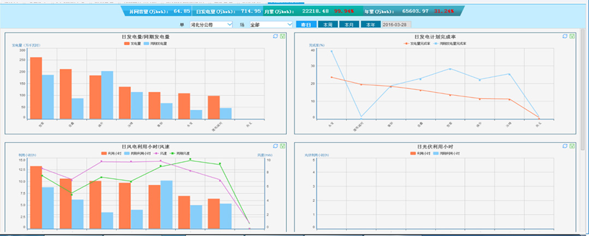Toggle 同期利用小时 legend in the 日光伏利用小时 chart
Screen dimensions: 589x236
point(446,154)
